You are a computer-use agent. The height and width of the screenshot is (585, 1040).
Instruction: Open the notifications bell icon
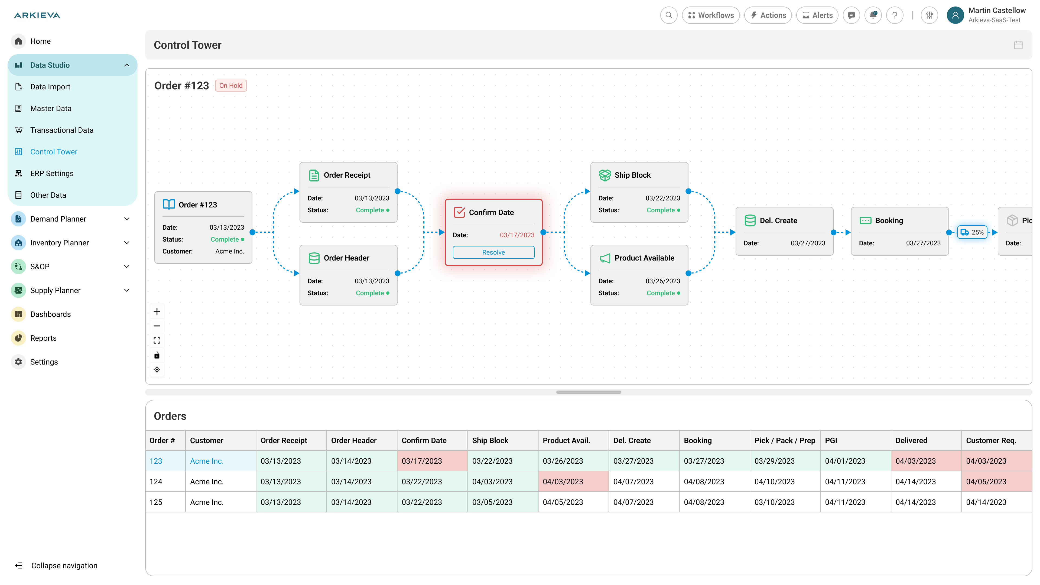873,15
